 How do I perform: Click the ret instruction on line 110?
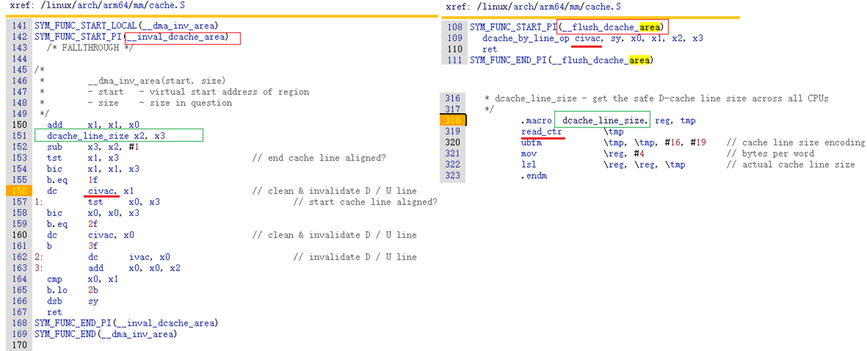pos(489,49)
